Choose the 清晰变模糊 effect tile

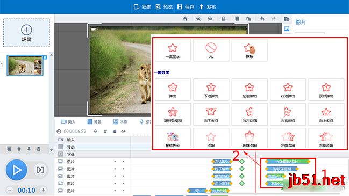pos(173,114)
